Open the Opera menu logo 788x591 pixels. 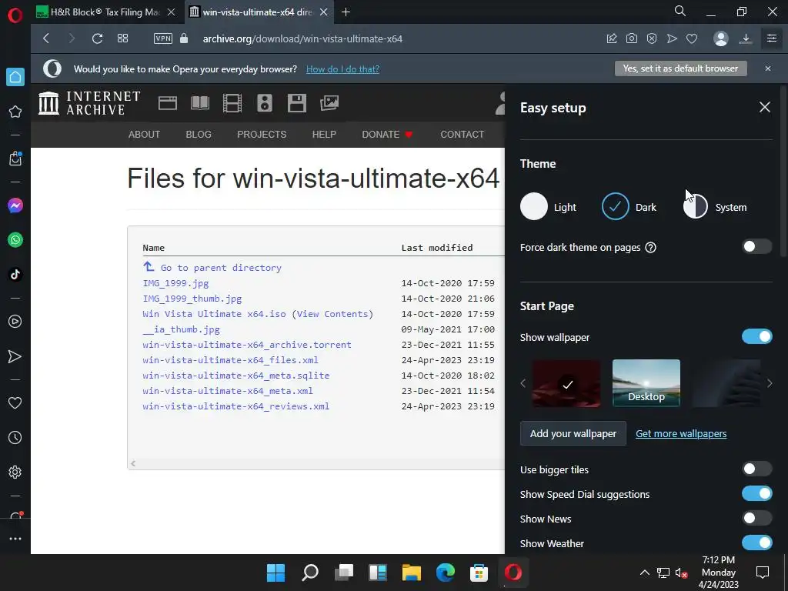15,15
